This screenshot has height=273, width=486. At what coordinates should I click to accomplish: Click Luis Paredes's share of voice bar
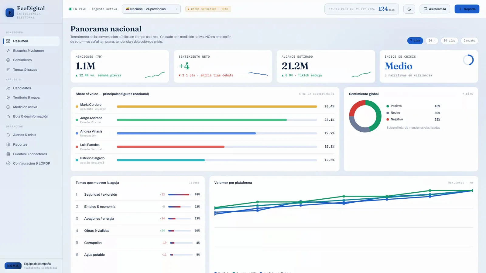pos(217,147)
